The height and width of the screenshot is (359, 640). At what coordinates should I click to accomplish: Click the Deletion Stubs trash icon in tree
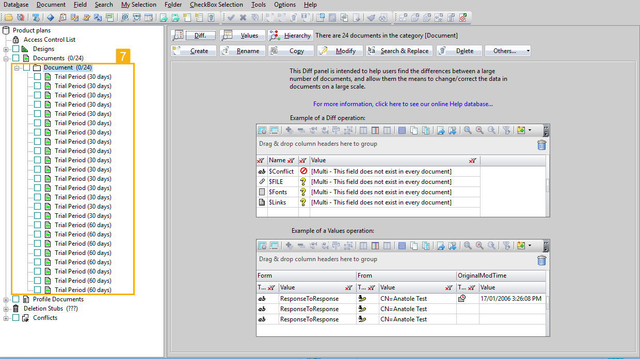16,309
